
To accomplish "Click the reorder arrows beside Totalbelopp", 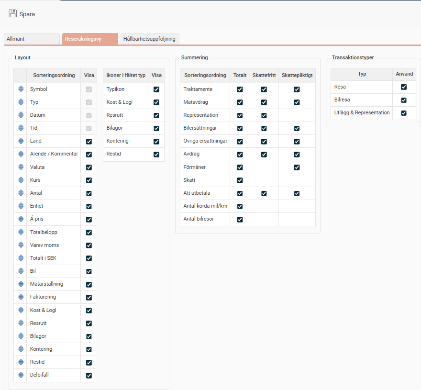I will [x=21, y=232].
